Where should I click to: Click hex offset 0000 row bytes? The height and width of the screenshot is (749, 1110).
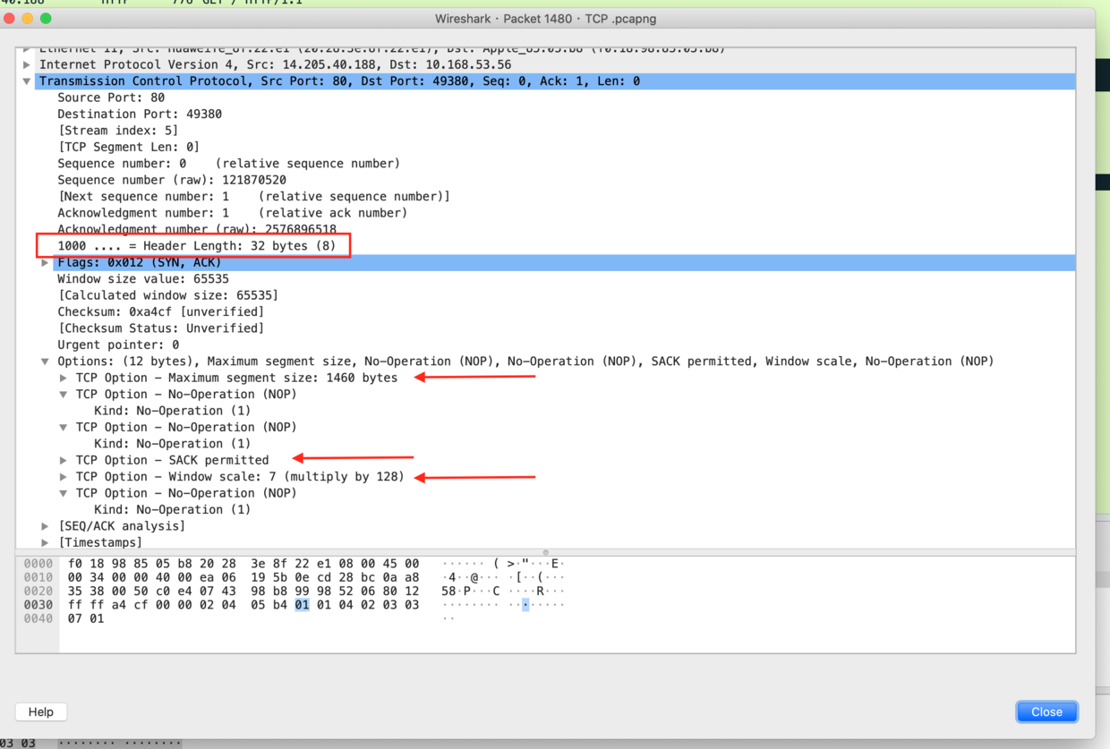tap(243, 564)
